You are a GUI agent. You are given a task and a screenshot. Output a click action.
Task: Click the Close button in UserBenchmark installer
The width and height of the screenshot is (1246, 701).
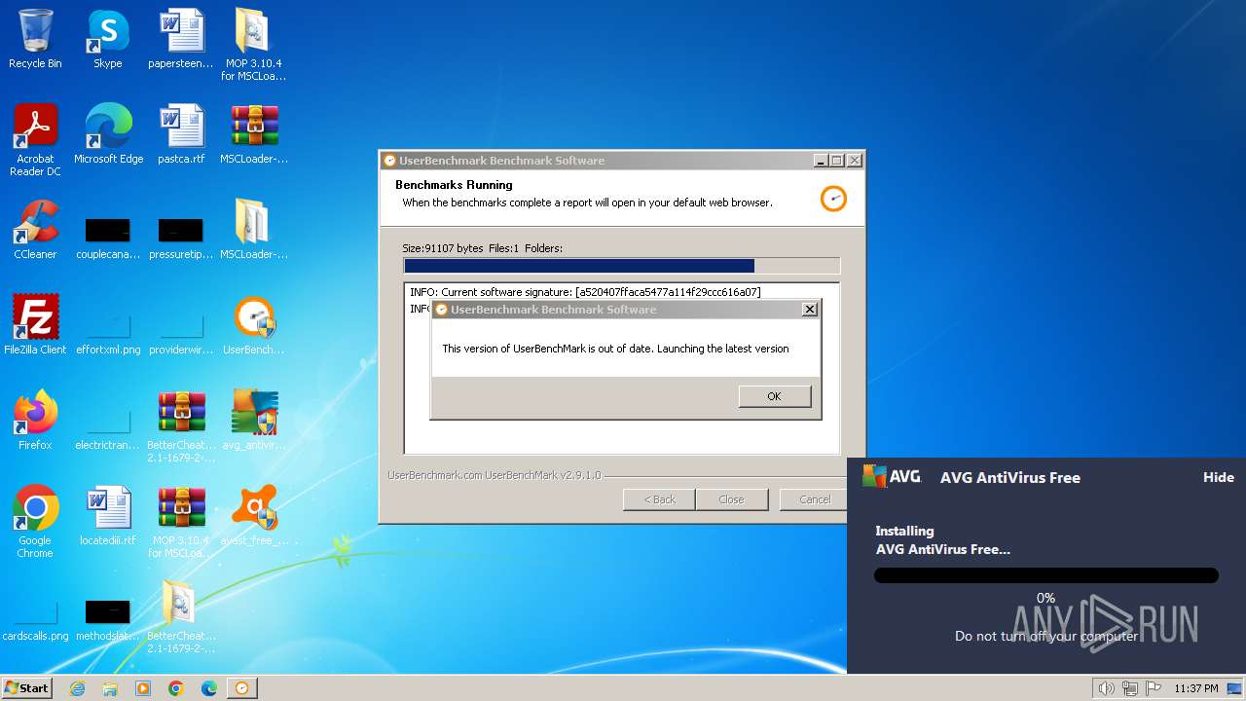(731, 499)
